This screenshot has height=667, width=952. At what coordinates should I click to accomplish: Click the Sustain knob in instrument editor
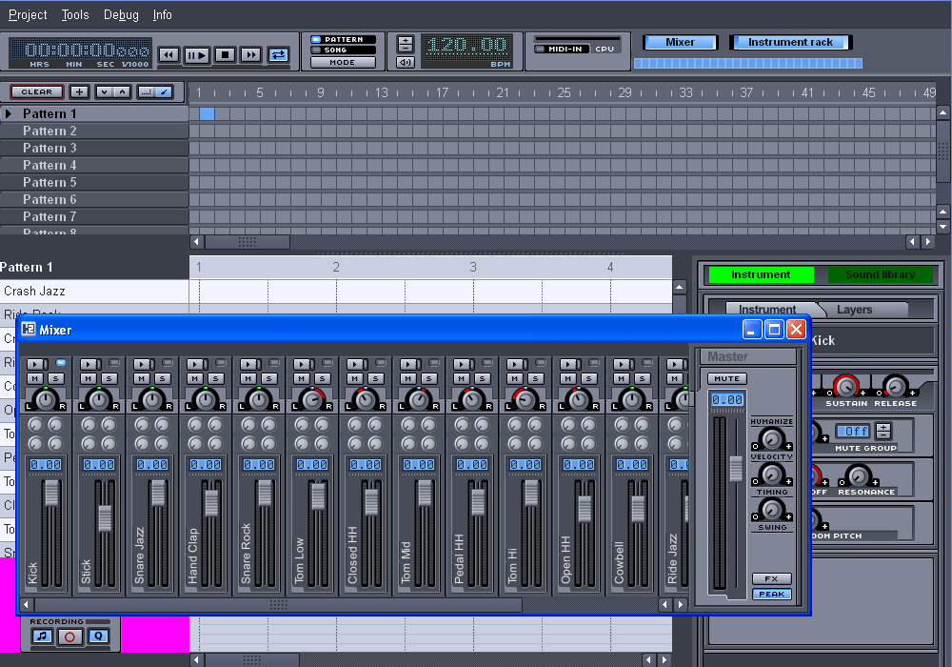point(845,386)
